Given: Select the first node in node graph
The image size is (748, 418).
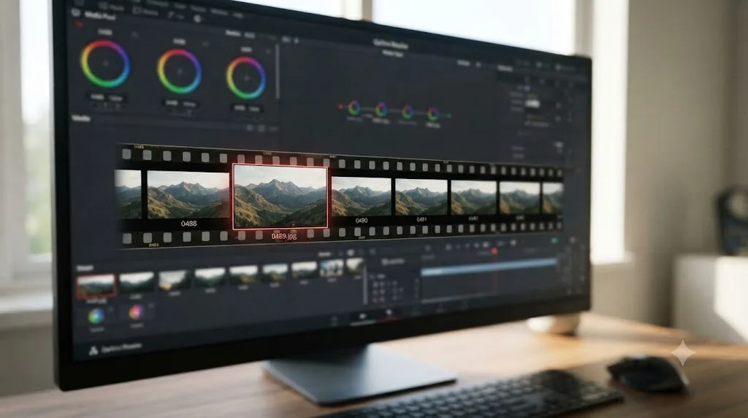Looking at the screenshot, I should click(x=354, y=108).
